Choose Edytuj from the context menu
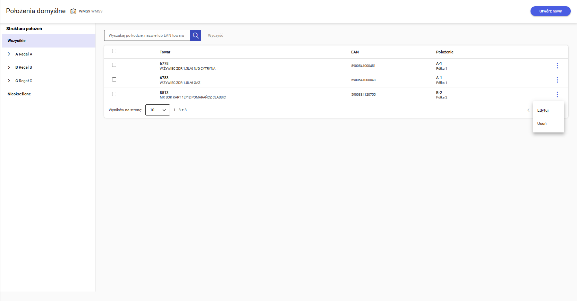Image resolution: width=577 pixels, height=301 pixels. pos(548,110)
